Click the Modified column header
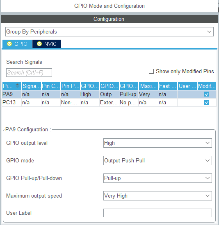219x225 pixels. [207, 86]
